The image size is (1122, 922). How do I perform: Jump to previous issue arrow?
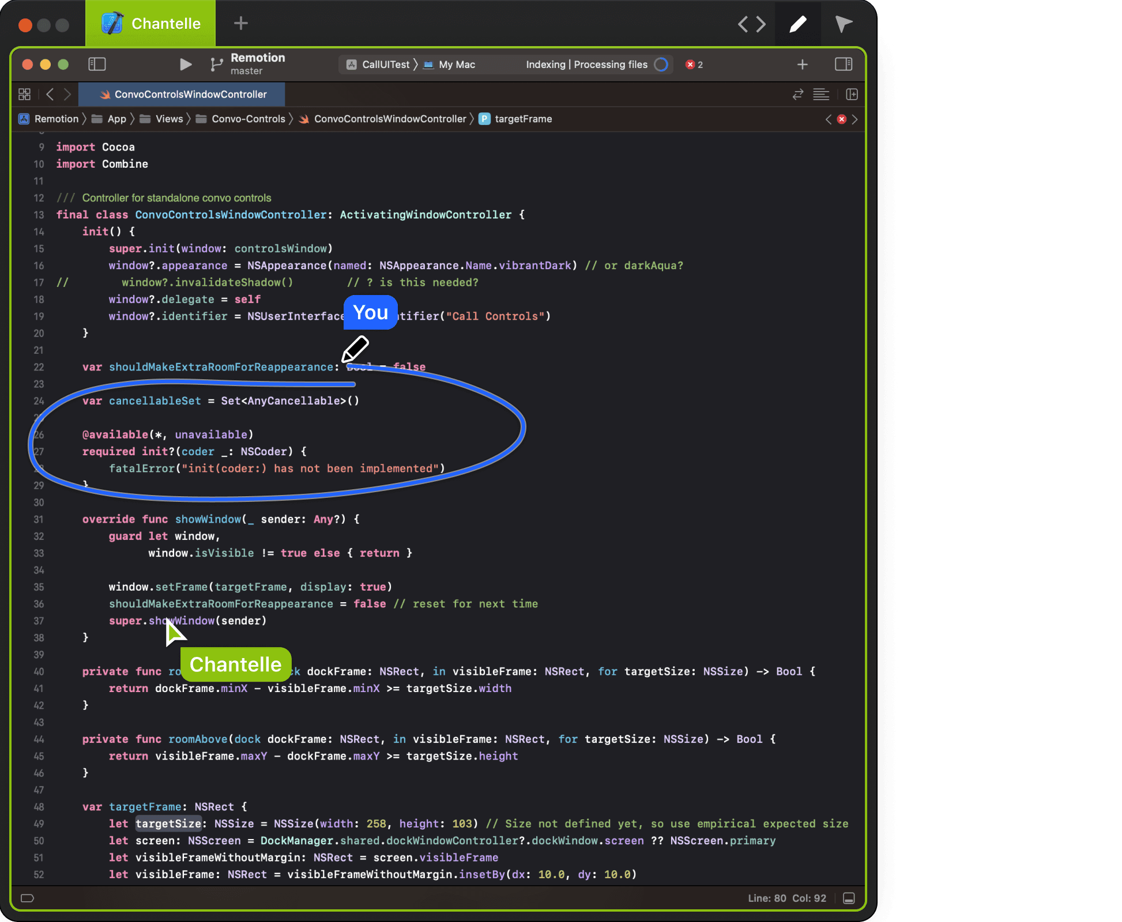click(x=829, y=119)
